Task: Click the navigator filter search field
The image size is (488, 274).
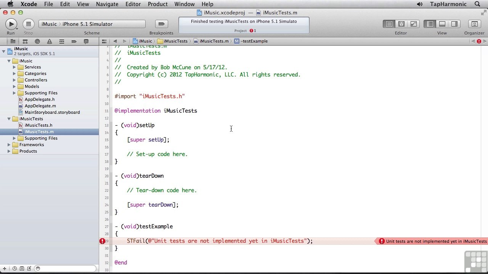Action: coord(65,269)
